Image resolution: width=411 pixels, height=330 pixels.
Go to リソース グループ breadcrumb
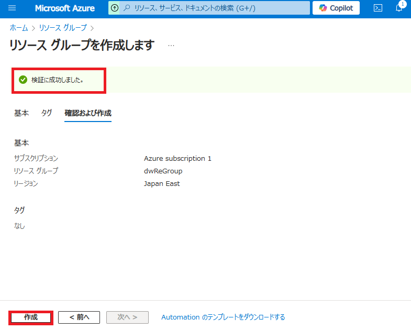tap(63, 28)
